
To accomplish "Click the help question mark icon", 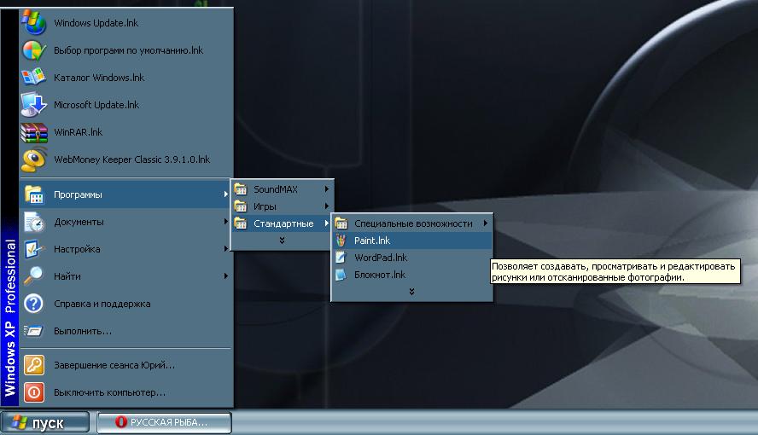I will (x=34, y=304).
